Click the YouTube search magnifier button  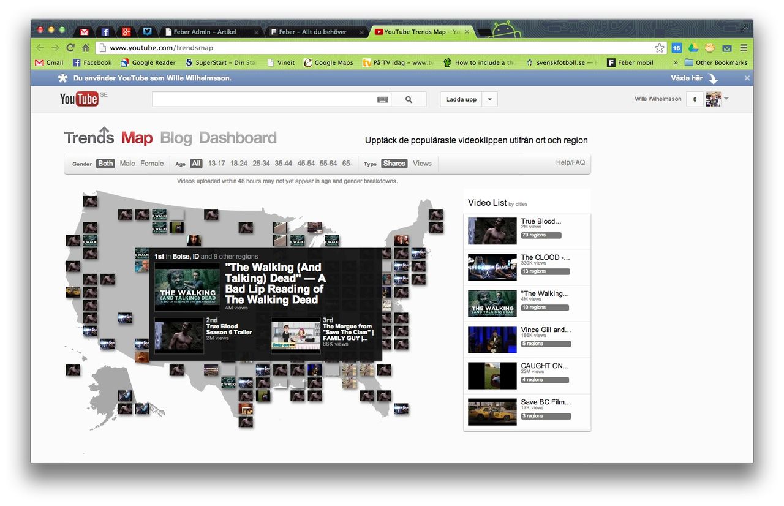pyautogui.click(x=409, y=99)
